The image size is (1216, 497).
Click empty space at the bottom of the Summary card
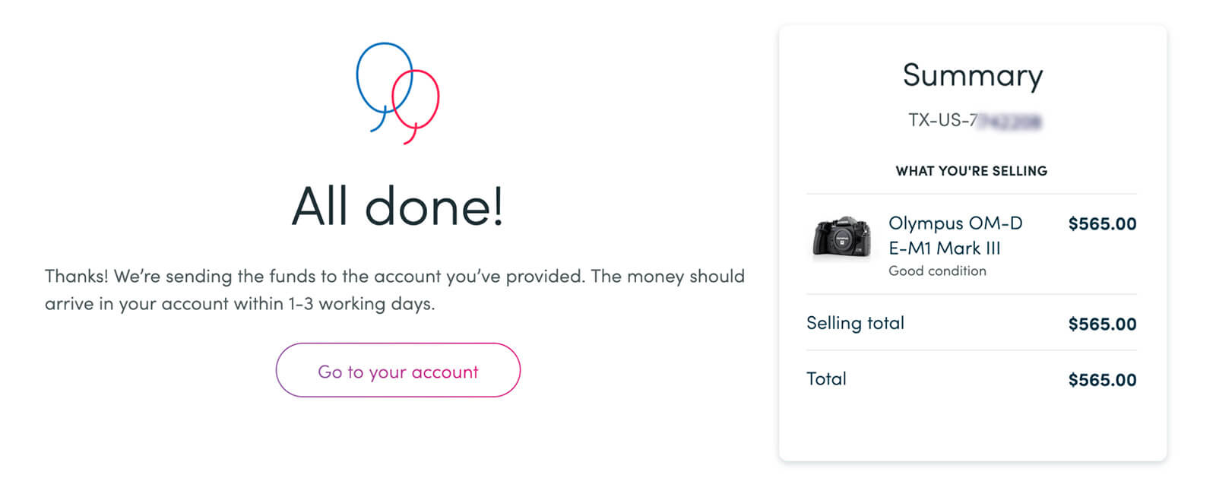pos(972,429)
